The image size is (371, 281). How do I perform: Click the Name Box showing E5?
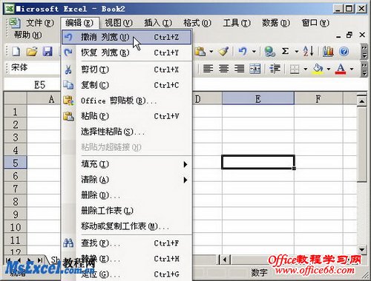32,85
